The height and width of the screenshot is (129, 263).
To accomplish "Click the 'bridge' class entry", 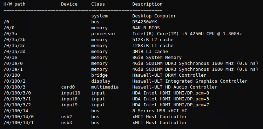I will pyautogui.click(x=100, y=75).
